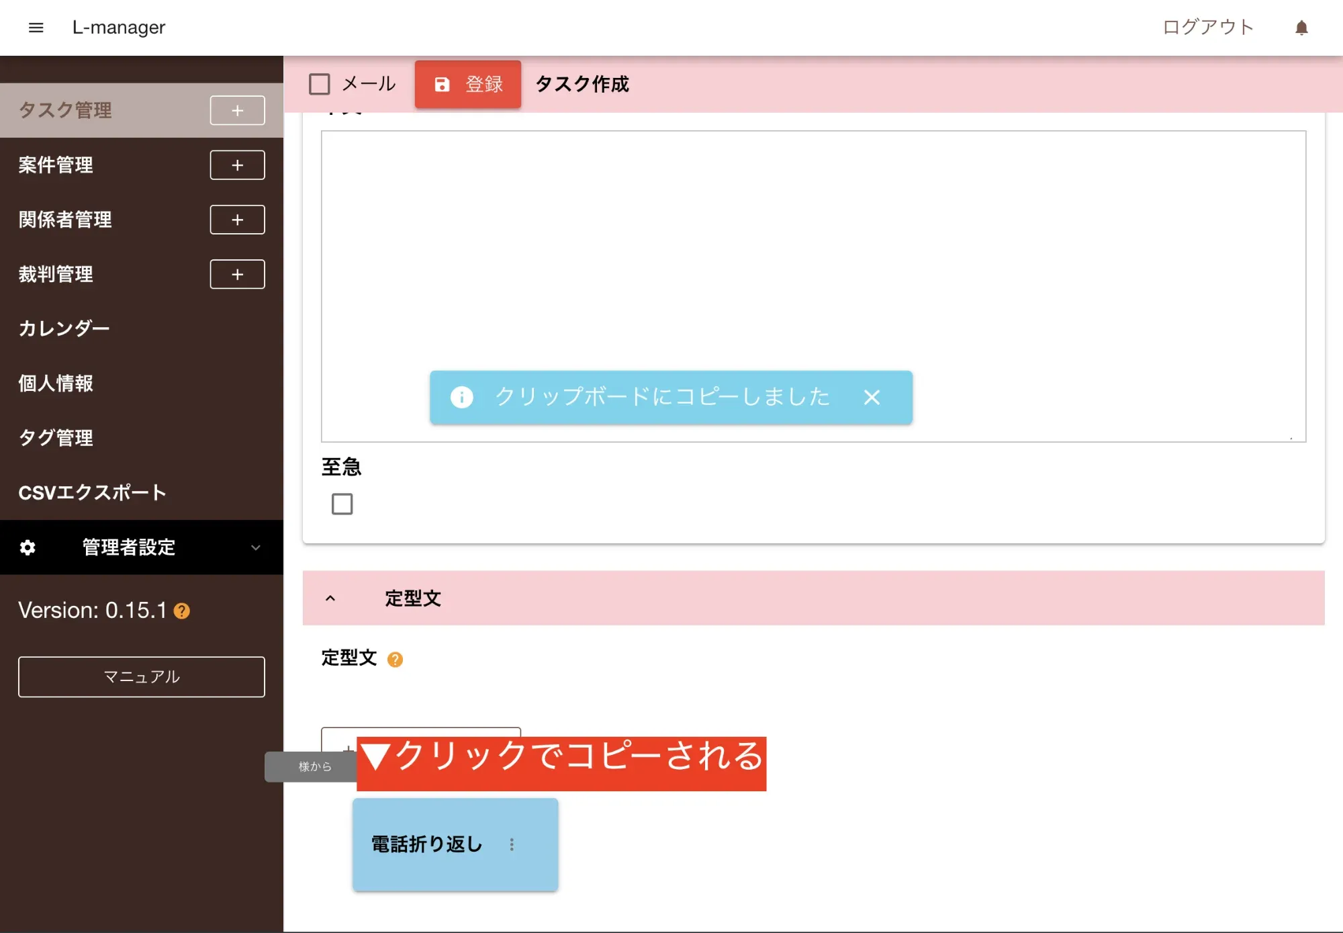The image size is (1343, 933).
Task: Open カレンダー from sidebar
Action: 64,328
